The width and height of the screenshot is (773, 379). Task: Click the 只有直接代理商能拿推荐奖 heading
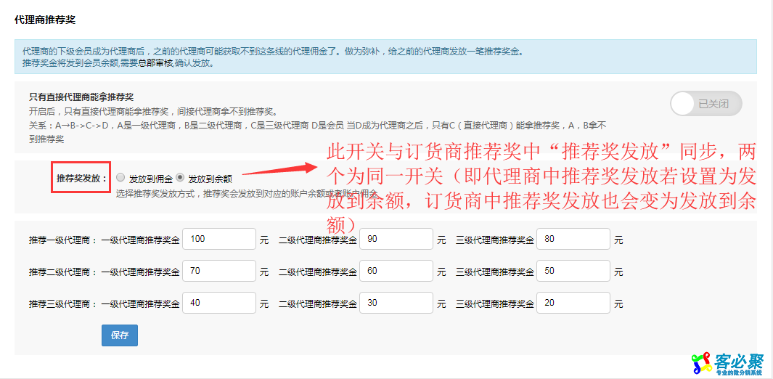81,97
